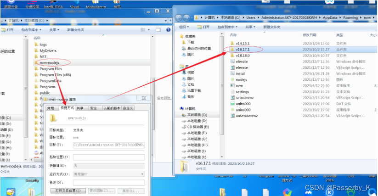Select Local Disk (G:) in right sidebar

coord(197,139)
